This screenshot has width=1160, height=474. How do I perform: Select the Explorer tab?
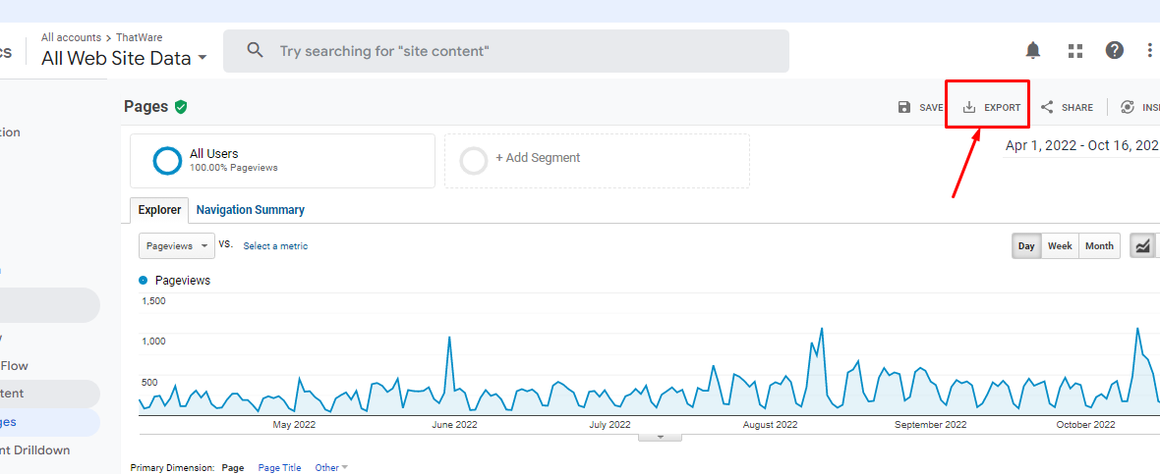[x=159, y=210]
